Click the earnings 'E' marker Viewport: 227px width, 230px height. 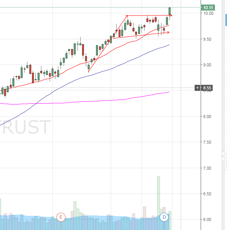click(61, 217)
